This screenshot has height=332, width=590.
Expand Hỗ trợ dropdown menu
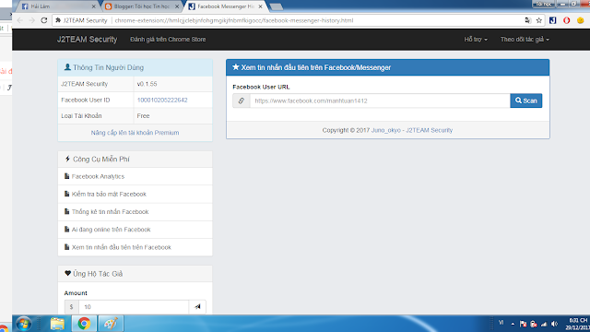coord(476,39)
